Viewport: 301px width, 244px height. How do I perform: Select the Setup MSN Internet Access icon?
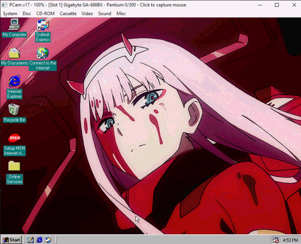pyautogui.click(x=15, y=138)
